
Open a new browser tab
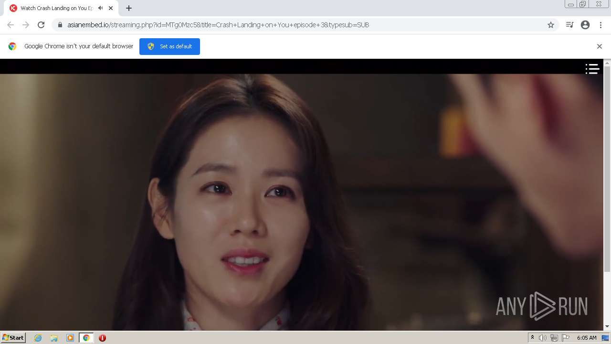click(128, 8)
